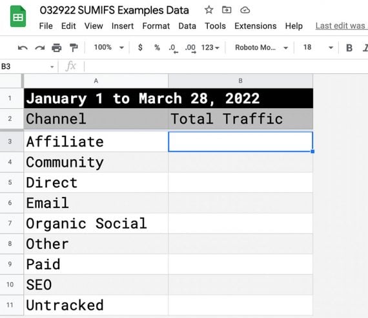368x318 pixels.
Task: Select the Paid cell
Action: click(96, 264)
